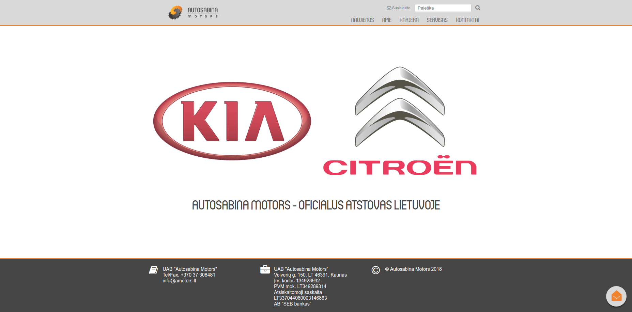This screenshot has width=632, height=312.
Task: Click the info@amotors.lt email address
Action: (179, 281)
